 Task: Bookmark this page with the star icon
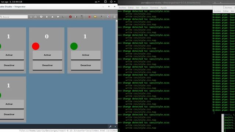point(31,17)
